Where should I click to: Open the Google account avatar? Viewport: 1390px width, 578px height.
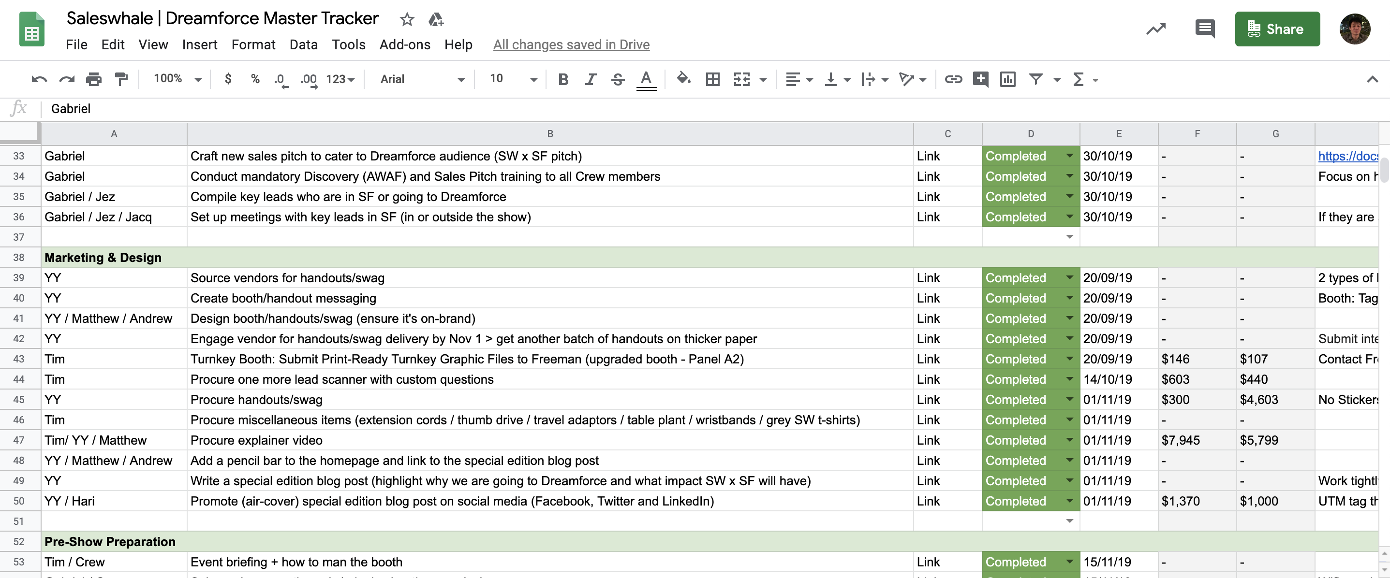point(1354,29)
